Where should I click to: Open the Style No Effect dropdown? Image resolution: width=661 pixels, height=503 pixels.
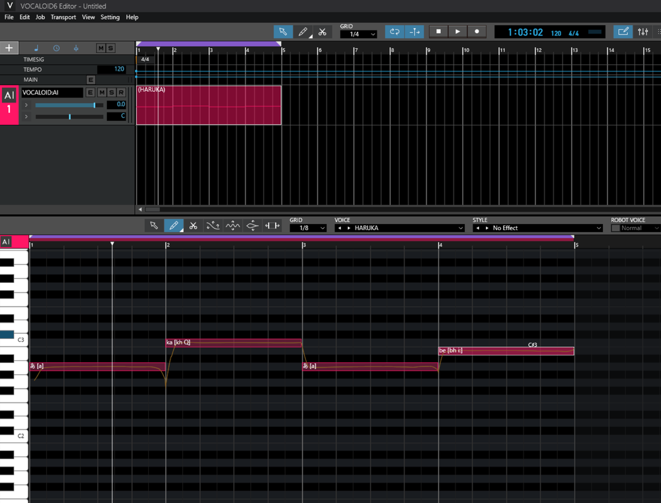tap(537, 228)
